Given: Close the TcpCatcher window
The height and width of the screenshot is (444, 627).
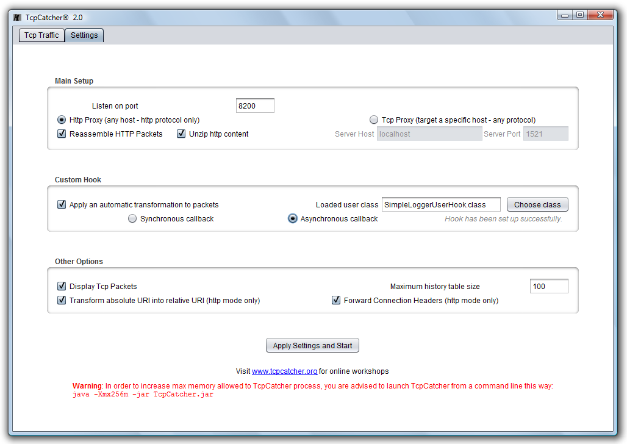Looking at the screenshot, I should pyautogui.click(x=600, y=15).
